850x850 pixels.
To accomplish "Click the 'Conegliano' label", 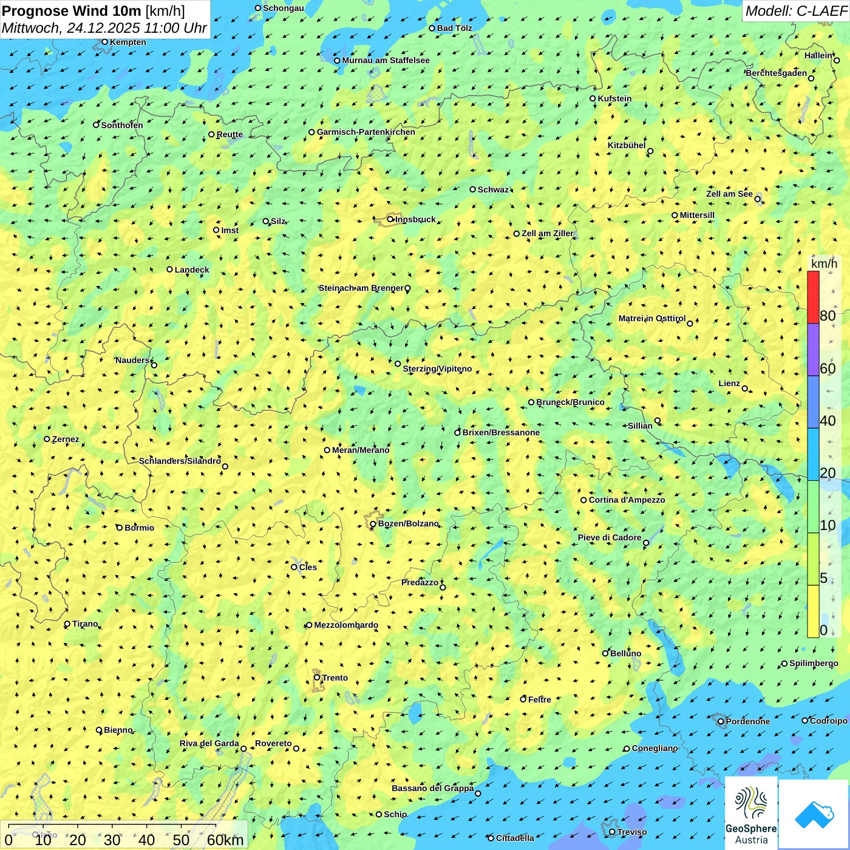I will pos(654,748).
